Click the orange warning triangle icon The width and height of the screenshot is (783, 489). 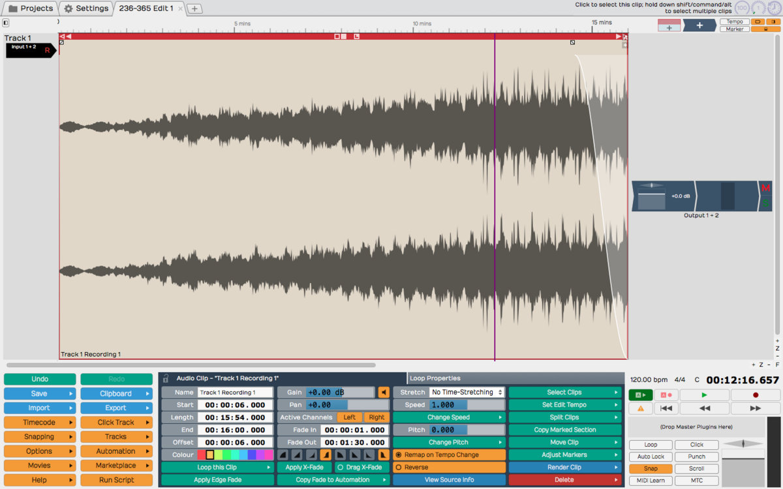coord(640,408)
